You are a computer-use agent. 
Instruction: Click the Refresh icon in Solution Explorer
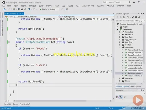pyautogui.click(x=136, y=17)
